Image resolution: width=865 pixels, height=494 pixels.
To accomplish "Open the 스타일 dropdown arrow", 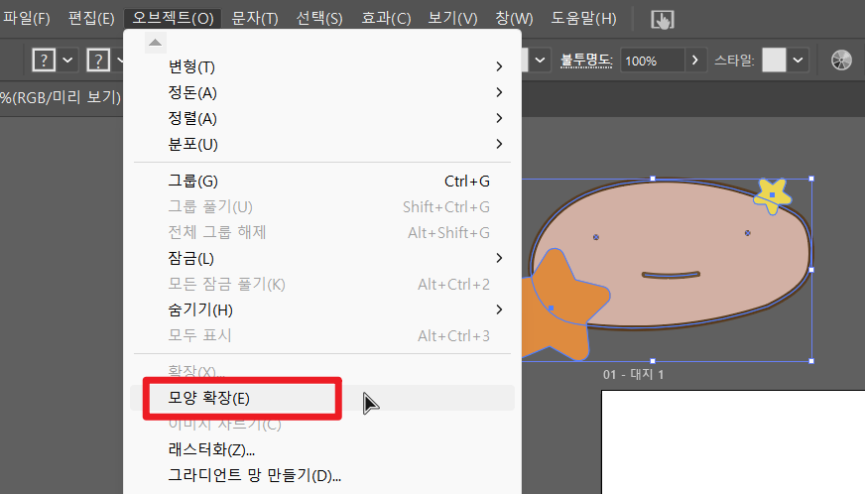I will [798, 61].
